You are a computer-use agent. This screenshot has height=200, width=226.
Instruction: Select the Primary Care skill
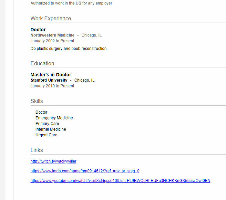click(47, 124)
